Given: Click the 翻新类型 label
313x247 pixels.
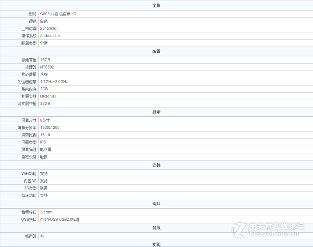Looking at the screenshot, I should coord(29,43).
